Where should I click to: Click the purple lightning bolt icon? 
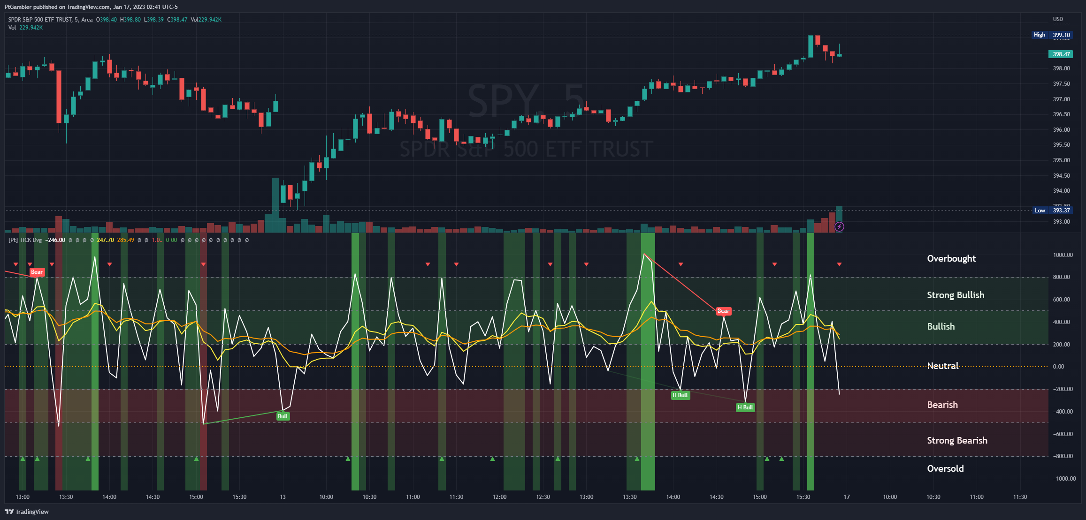[839, 227]
